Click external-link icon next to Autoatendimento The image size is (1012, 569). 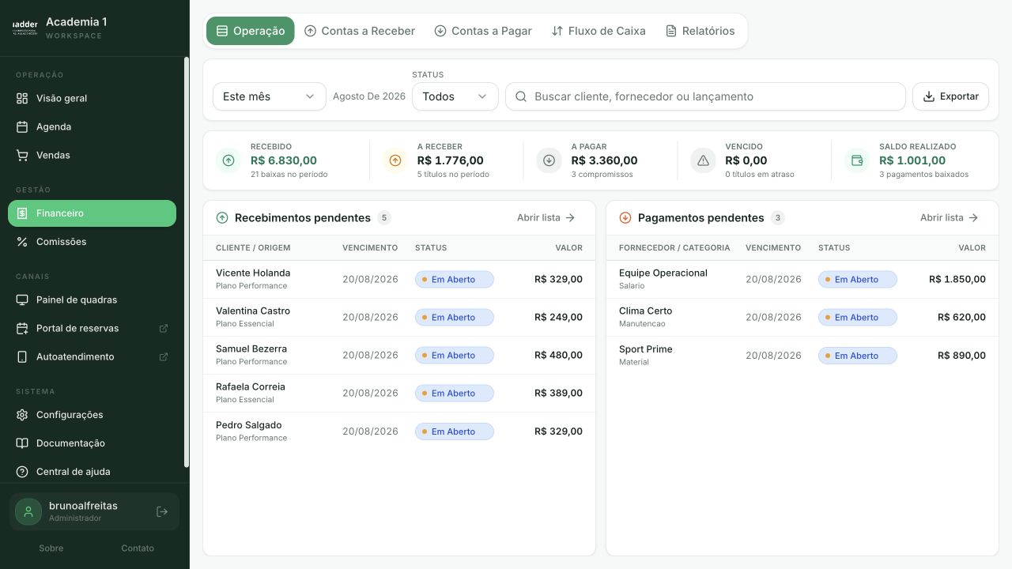[x=164, y=356]
